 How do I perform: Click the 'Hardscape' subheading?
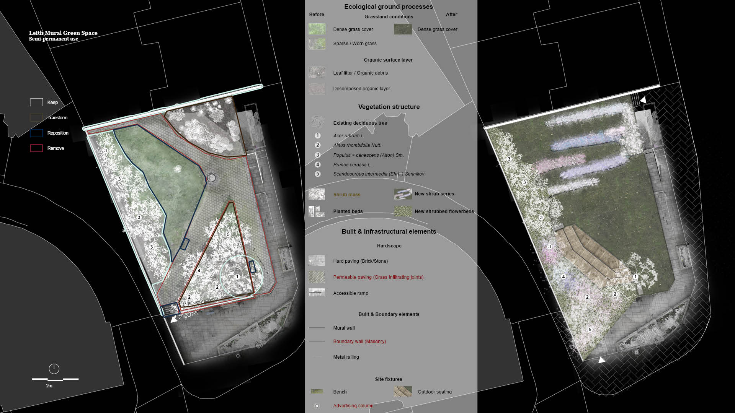[x=389, y=246]
